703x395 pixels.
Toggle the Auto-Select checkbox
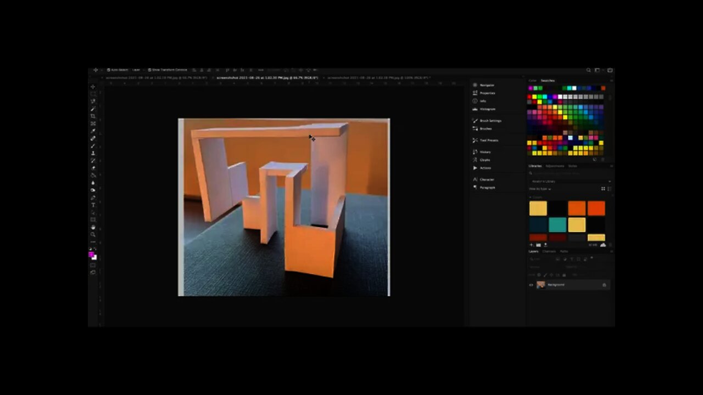[x=108, y=70]
